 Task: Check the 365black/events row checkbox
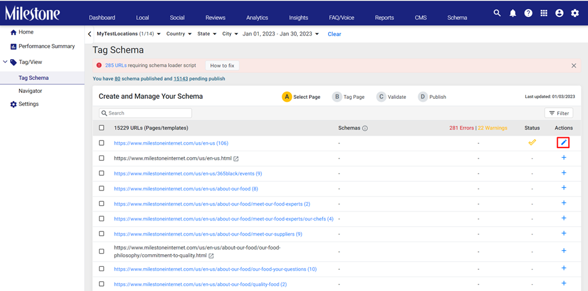pos(102,173)
